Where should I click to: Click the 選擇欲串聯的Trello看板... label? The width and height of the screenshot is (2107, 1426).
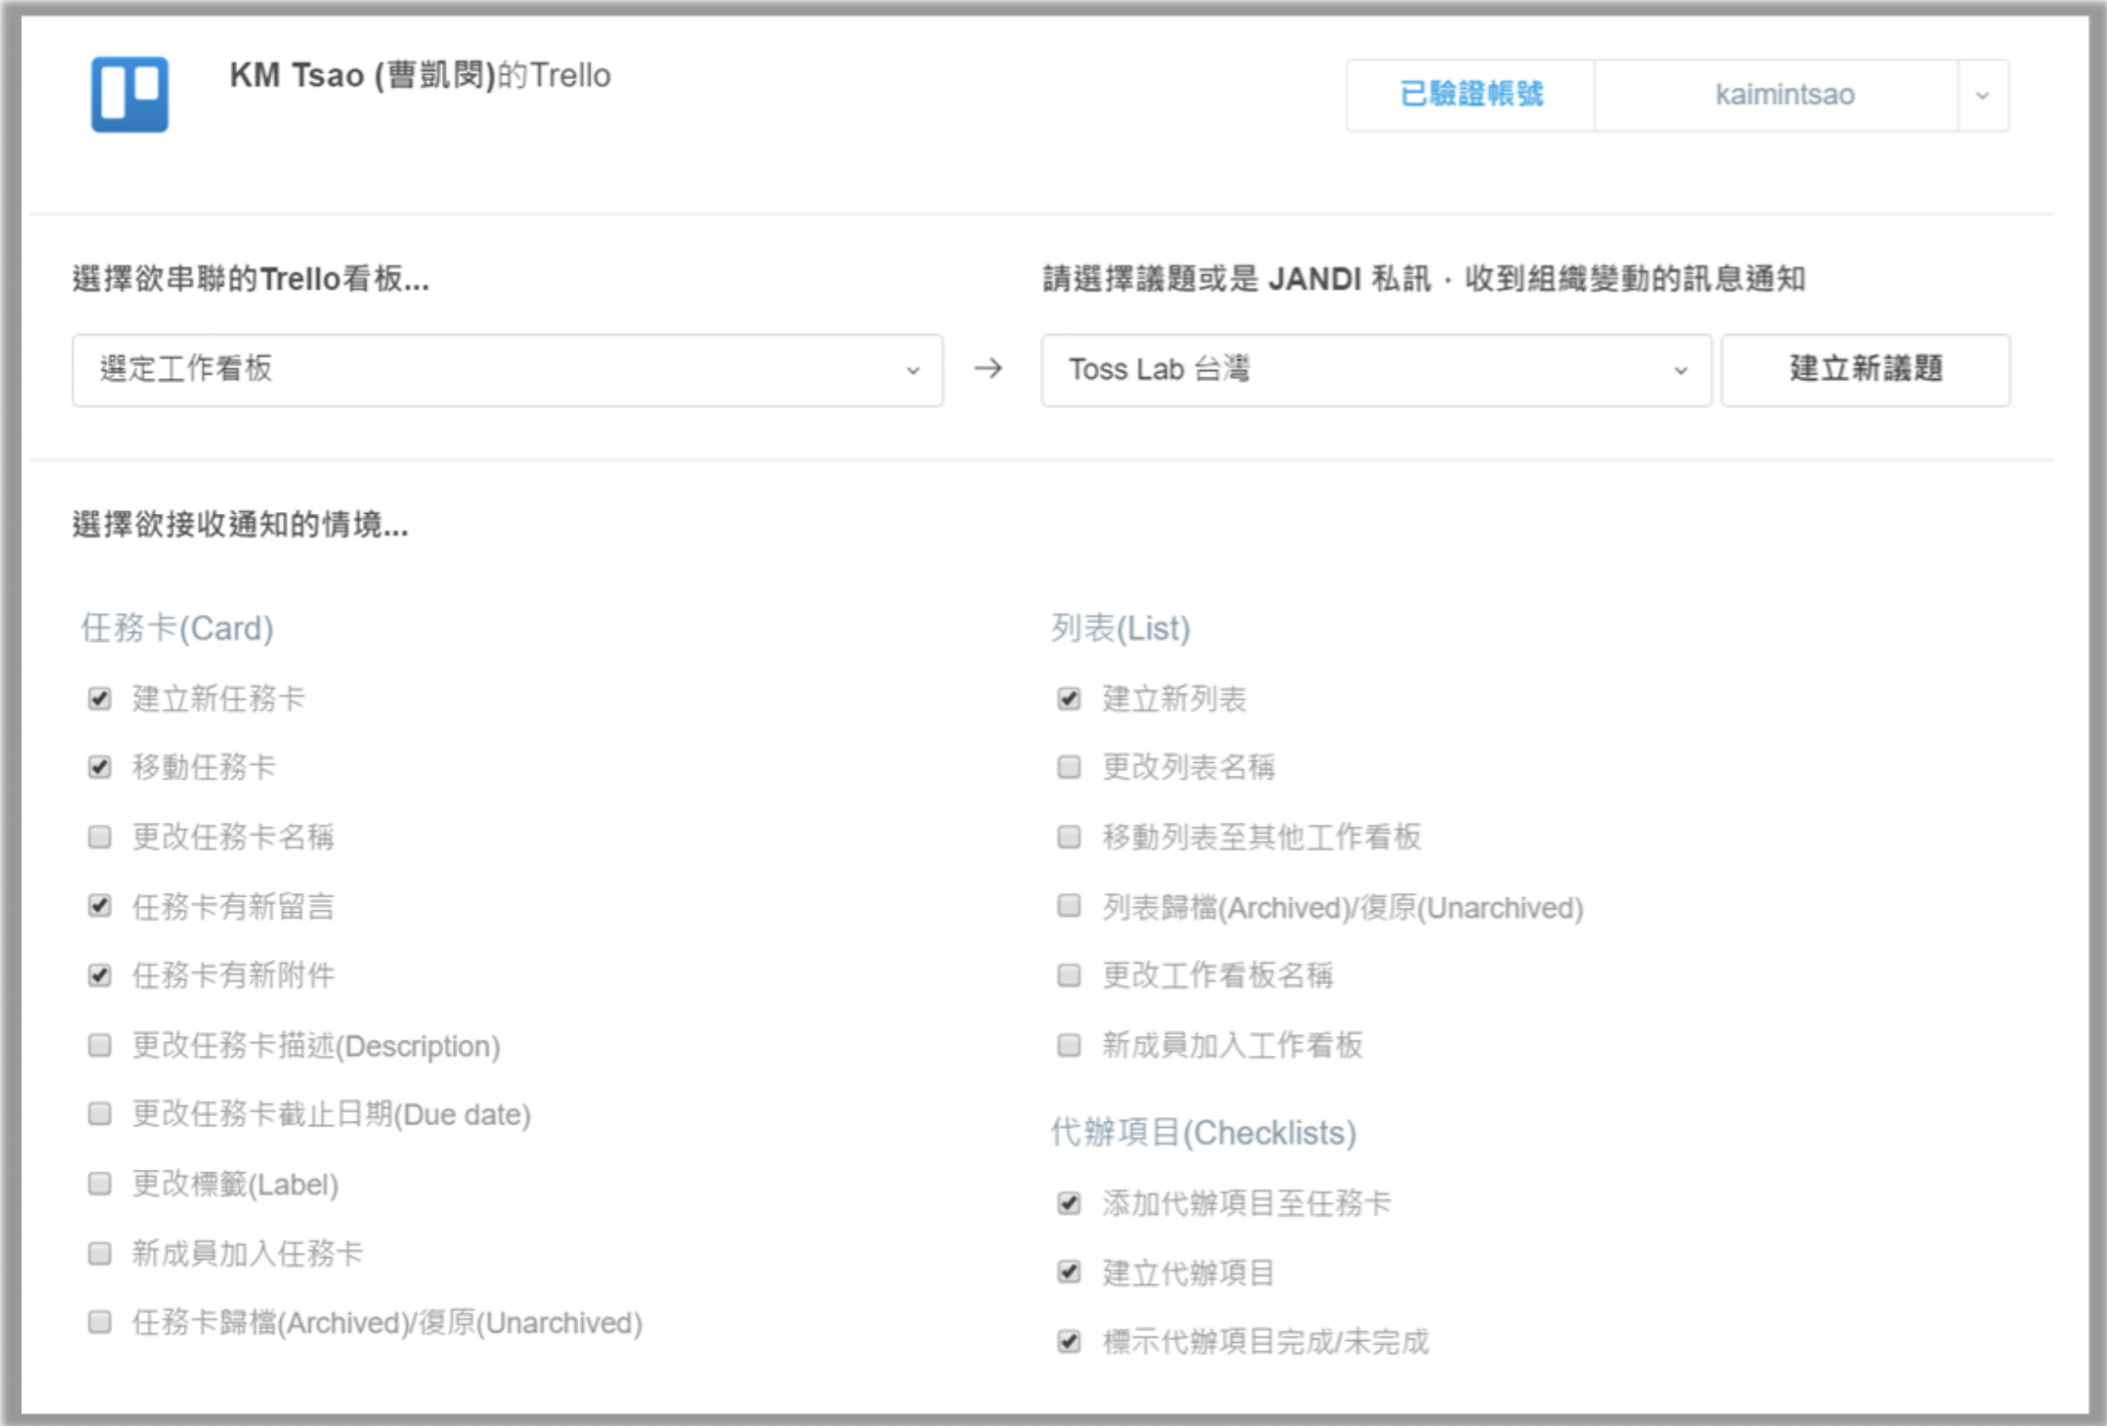coord(251,279)
